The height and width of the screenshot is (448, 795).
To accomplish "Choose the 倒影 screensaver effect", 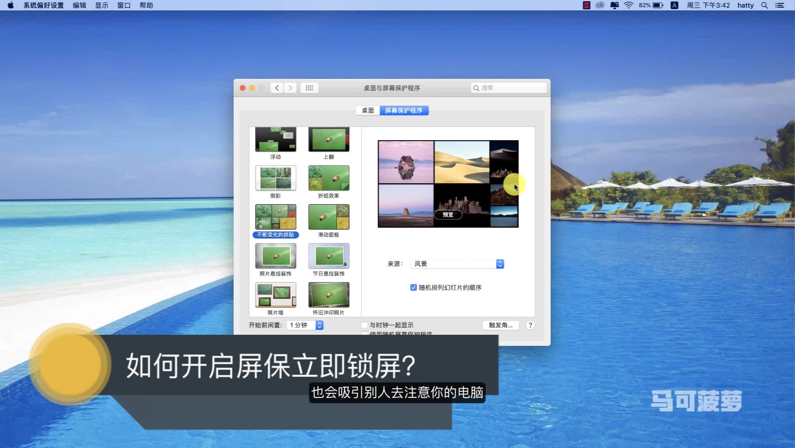I will coord(275,178).
